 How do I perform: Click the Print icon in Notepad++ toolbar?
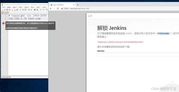[17, 10]
